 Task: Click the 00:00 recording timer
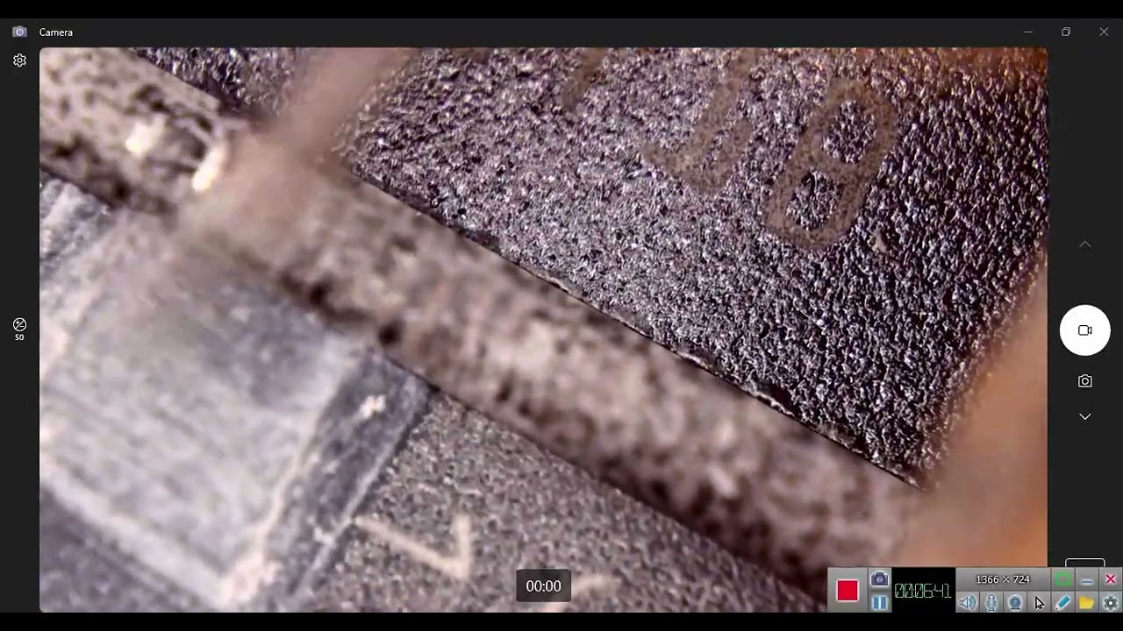[543, 586]
